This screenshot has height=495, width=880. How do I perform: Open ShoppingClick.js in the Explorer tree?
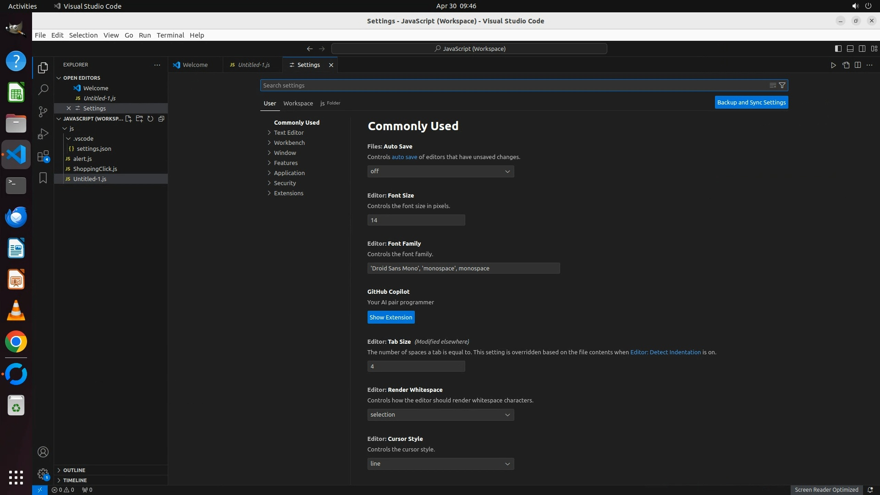95,169
